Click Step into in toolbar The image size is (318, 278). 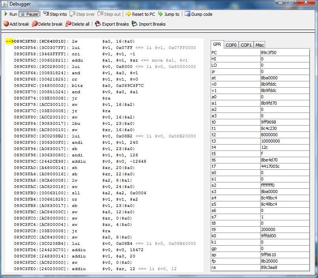55,14
